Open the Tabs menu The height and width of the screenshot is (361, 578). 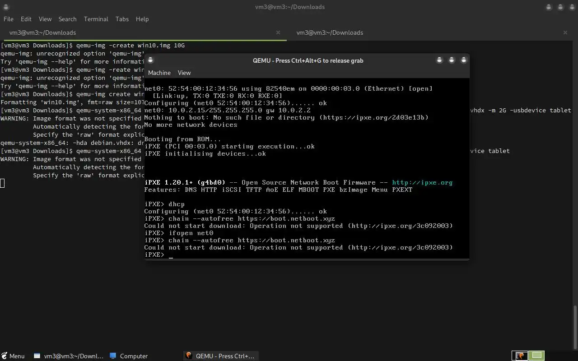122,19
